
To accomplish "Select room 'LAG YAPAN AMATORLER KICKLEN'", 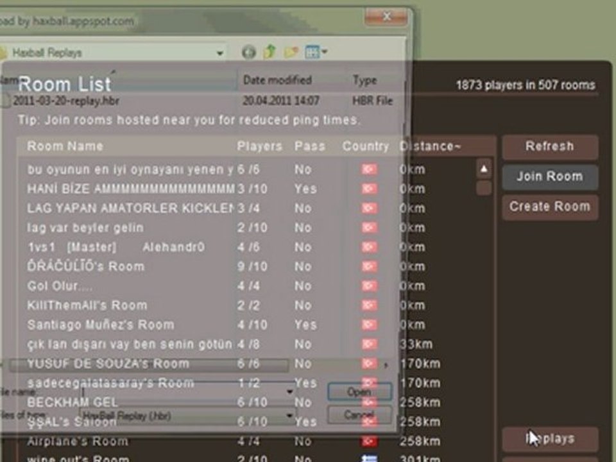I will click(x=248, y=208).
